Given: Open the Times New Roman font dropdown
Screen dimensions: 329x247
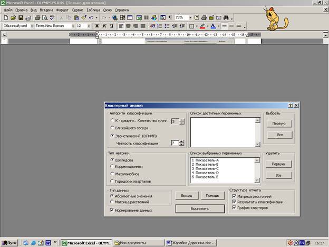Looking at the screenshot, I should [x=72, y=25].
